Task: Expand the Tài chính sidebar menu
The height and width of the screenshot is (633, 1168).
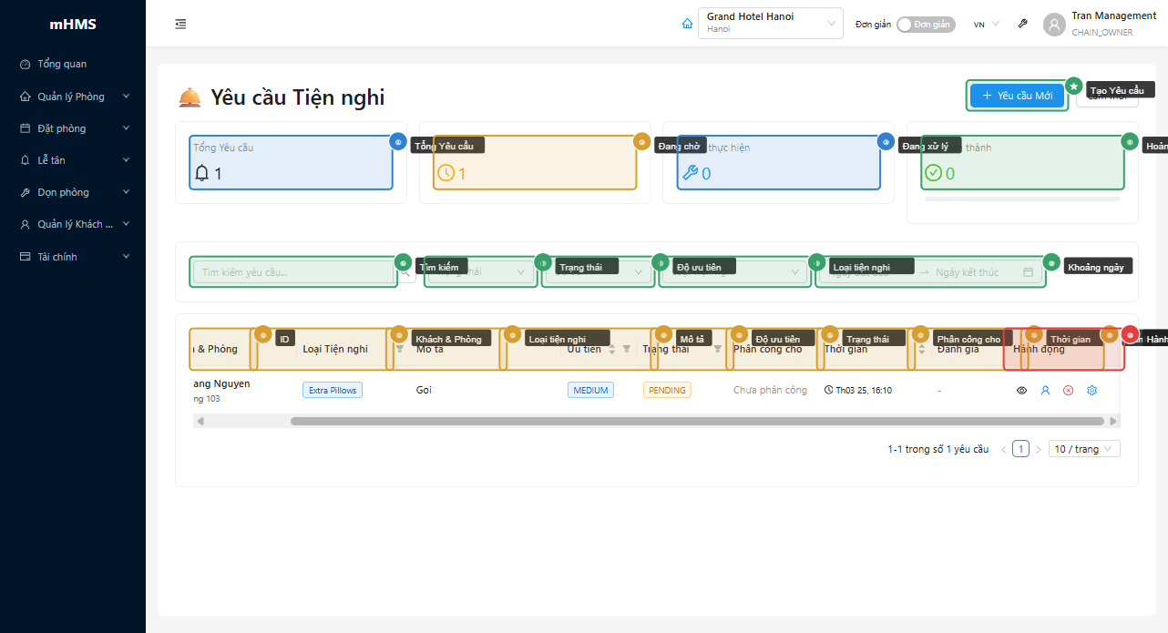Action: pyautogui.click(x=73, y=257)
